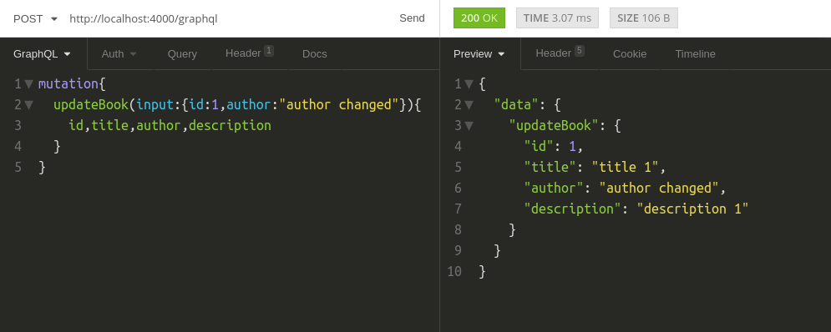The width and height of the screenshot is (831, 332).
Task: Click the 'title' field in the query selection
Action: click(x=109, y=125)
